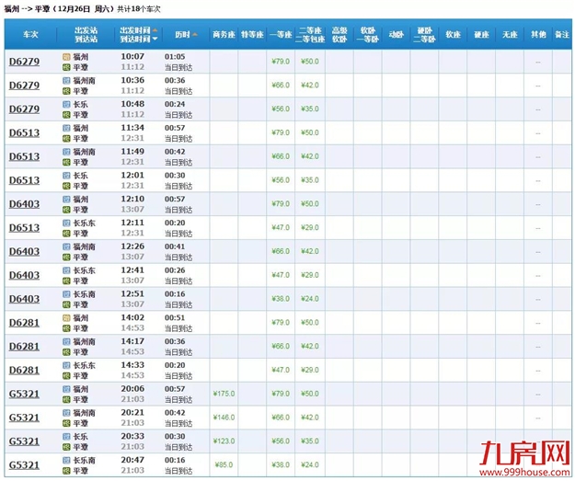The width and height of the screenshot is (575, 481).
Task: Click the departure icon beside 长乐南 at 20:47
Action: 66,460
